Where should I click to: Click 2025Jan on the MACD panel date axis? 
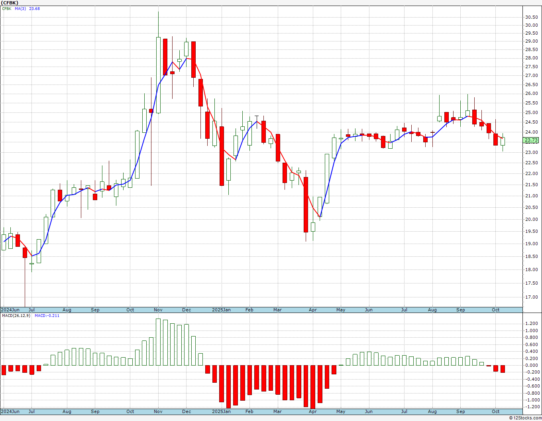coord(221,411)
